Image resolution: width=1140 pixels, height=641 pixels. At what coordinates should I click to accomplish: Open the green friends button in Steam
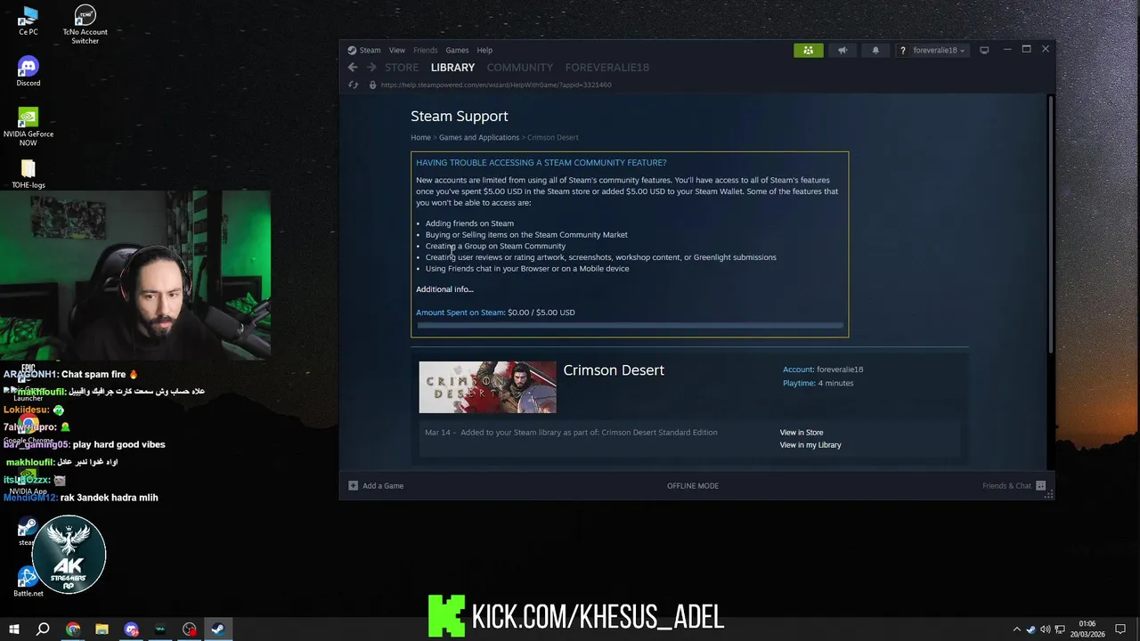pos(808,50)
